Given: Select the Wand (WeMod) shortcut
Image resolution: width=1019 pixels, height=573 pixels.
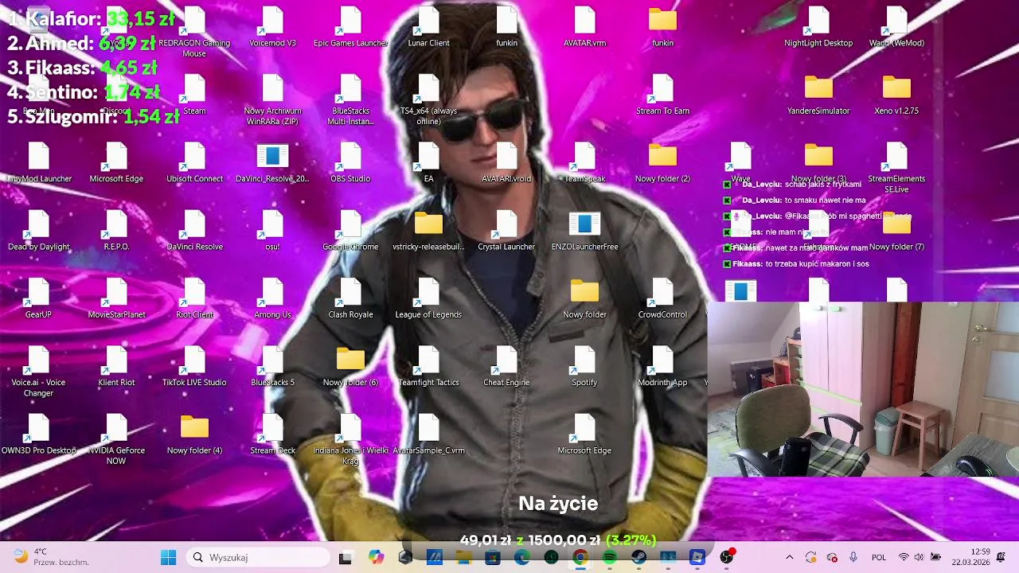Looking at the screenshot, I should (896, 27).
